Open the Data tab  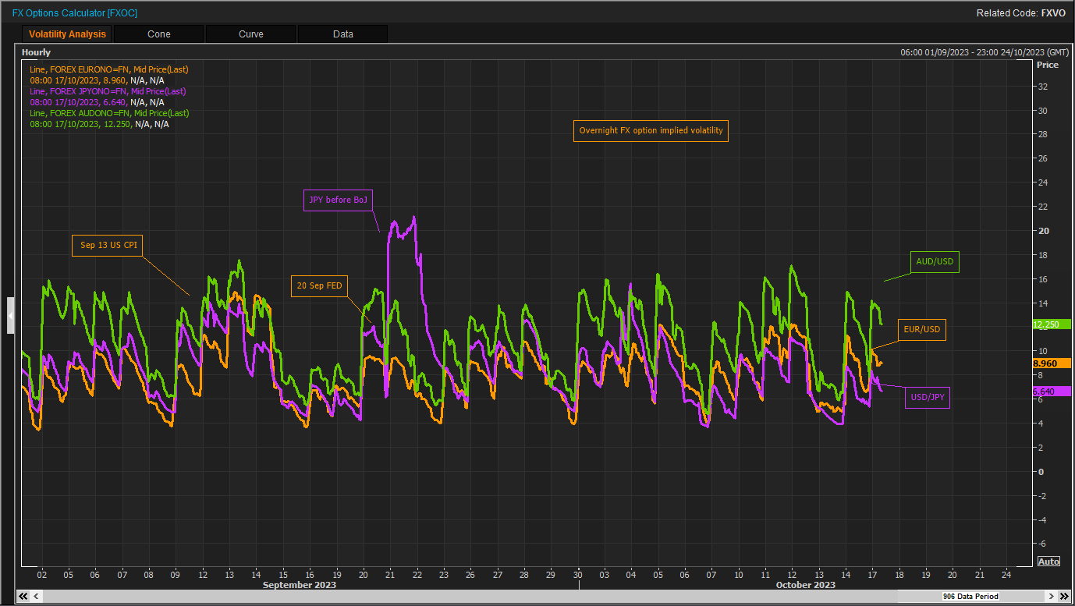click(x=342, y=34)
